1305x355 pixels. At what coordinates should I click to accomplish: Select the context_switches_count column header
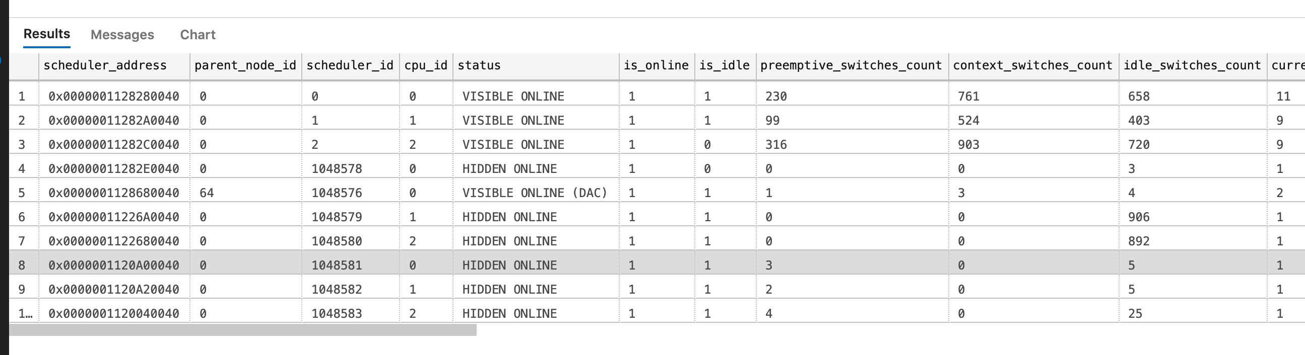click(x=1032, y=65)
